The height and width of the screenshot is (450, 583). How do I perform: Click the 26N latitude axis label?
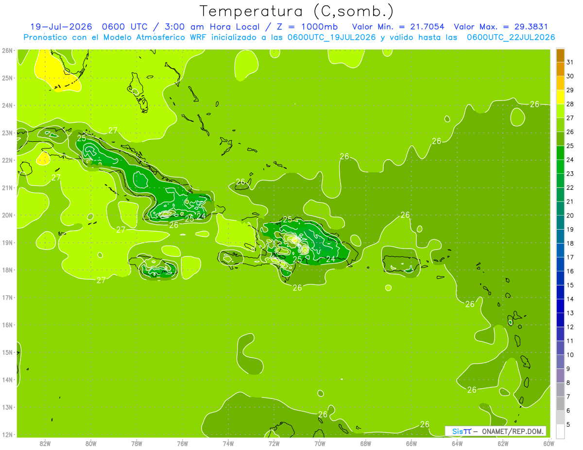[x=7, y=50]
